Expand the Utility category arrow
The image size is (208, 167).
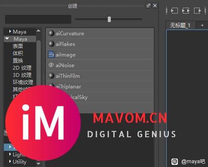pyautogui.click(x=10, y=161)
